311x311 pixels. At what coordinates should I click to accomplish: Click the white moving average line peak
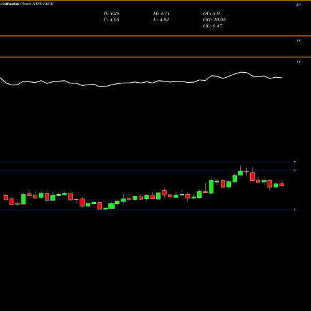[x=242, y=72]
